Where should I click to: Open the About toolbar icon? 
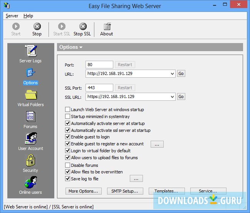[x=106, y=27]
